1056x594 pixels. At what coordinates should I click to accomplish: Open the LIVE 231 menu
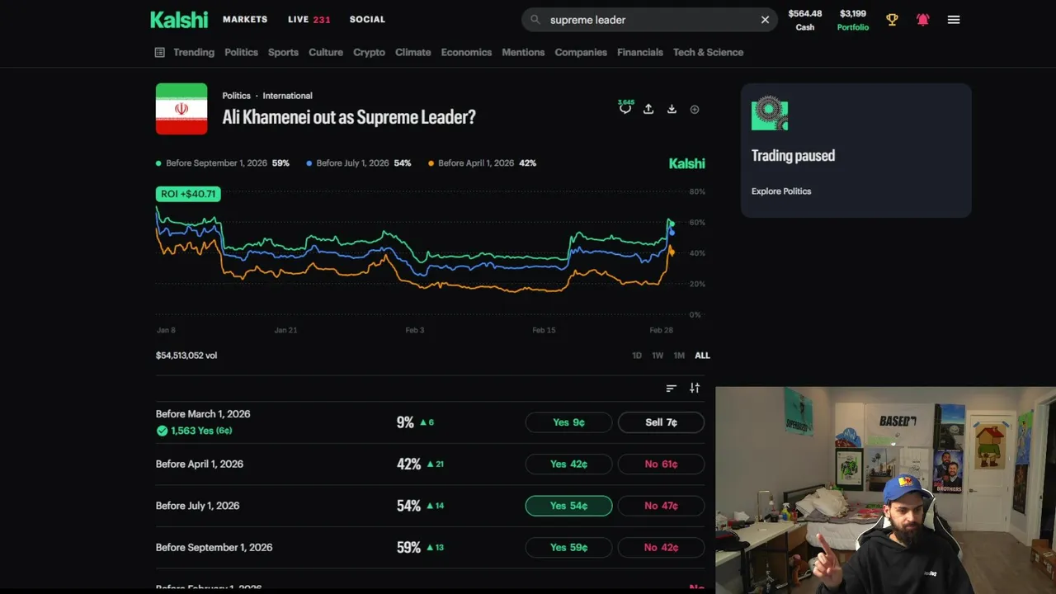(309, 19)
